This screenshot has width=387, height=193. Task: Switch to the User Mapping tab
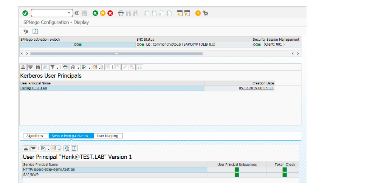[108, 136]
